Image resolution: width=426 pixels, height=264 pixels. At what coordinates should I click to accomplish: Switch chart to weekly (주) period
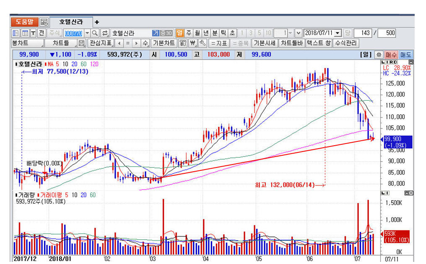coord(189,33)
